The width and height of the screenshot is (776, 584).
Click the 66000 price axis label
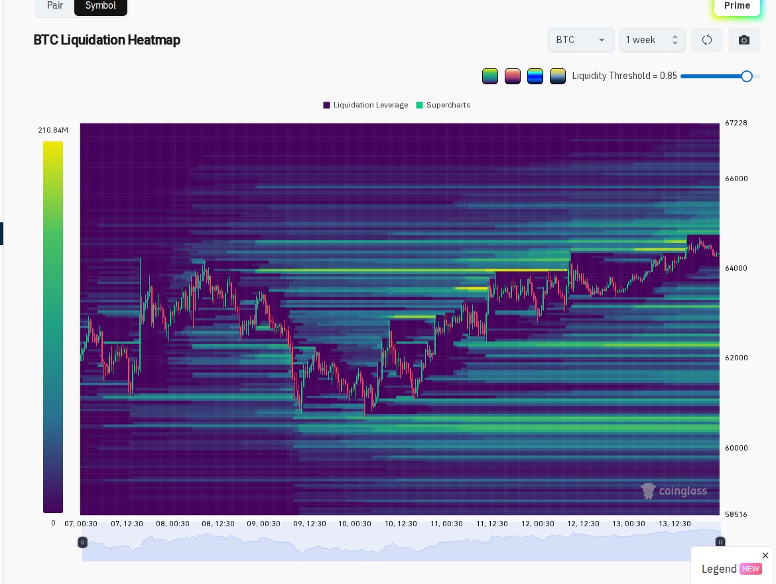(736, 179)
